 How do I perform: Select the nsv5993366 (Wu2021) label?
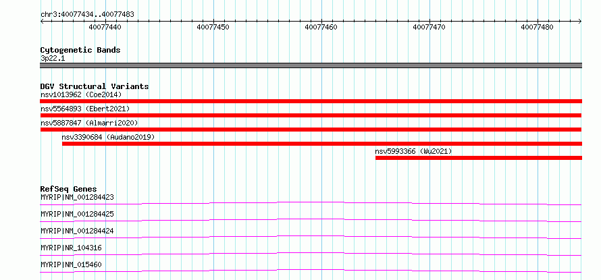click(x=413, y=151)
